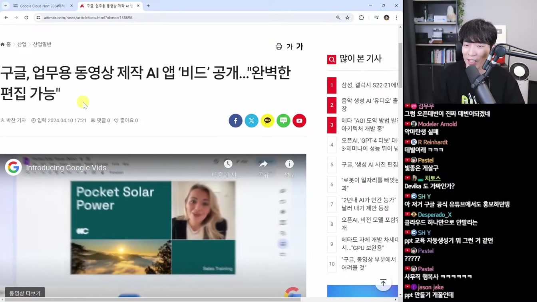Play the Pocket Solar Power video thumbnail
The width and height of the screenshot is (537, 302).
point(153,228)
